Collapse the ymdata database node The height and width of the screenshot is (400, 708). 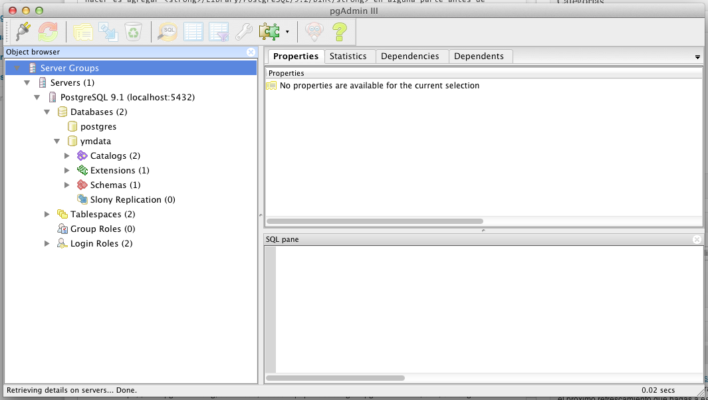pyautogui.click(x=57, y=141)
